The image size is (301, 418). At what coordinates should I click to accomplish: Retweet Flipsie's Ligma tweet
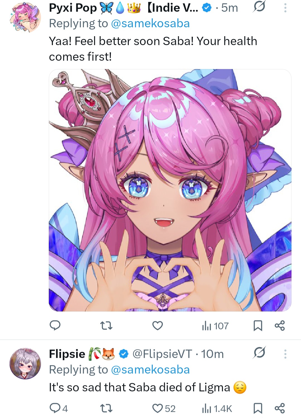[x=106, y=408]
